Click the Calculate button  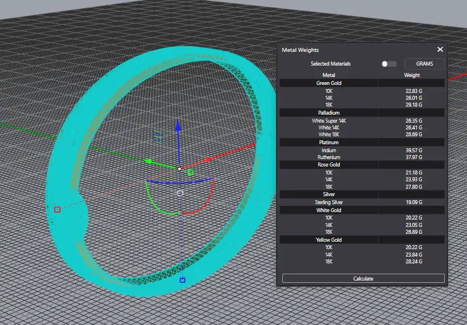click(363, 278)
